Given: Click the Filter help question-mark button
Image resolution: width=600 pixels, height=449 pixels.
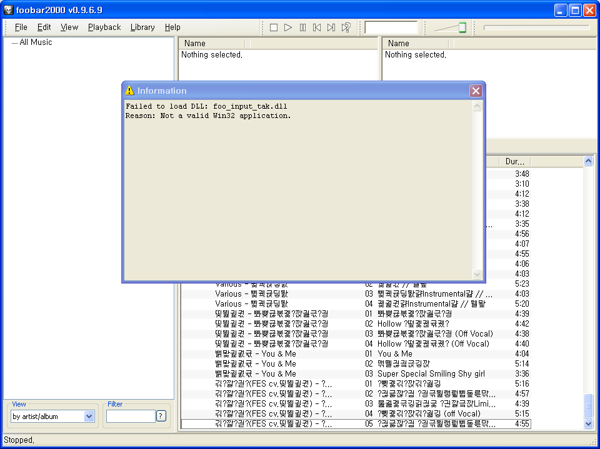Looking at the screenshot, I should (161, 416).
